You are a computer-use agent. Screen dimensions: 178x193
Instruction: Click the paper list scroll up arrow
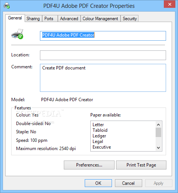[158, 125]
